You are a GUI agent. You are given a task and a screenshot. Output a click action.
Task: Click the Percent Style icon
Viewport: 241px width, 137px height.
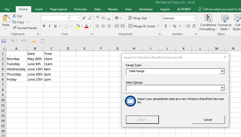tap(174, 26)
